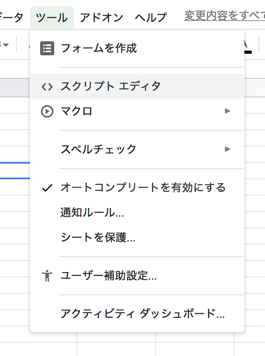Viewport: 265px width, 356px height.
Task: Open アクティビティ ダッシュボード... entry
Action: pos(137,314)
